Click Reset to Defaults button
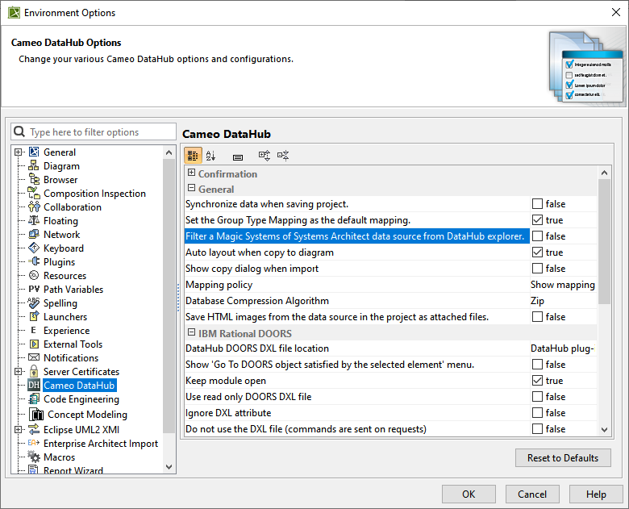The height and width of the screenshot is (509, 629). point(563,457)
